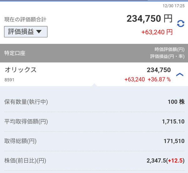Click the 2,347.5(+12.5) stock price value
This screenshot has height=173, width=188.
[165, 161]
